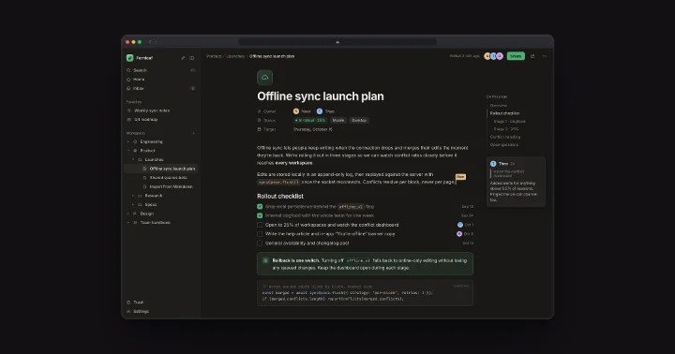Viewport: 675px width, 354px height.
Task: Click the forward navigation arrow
Action: pos(156,42)
